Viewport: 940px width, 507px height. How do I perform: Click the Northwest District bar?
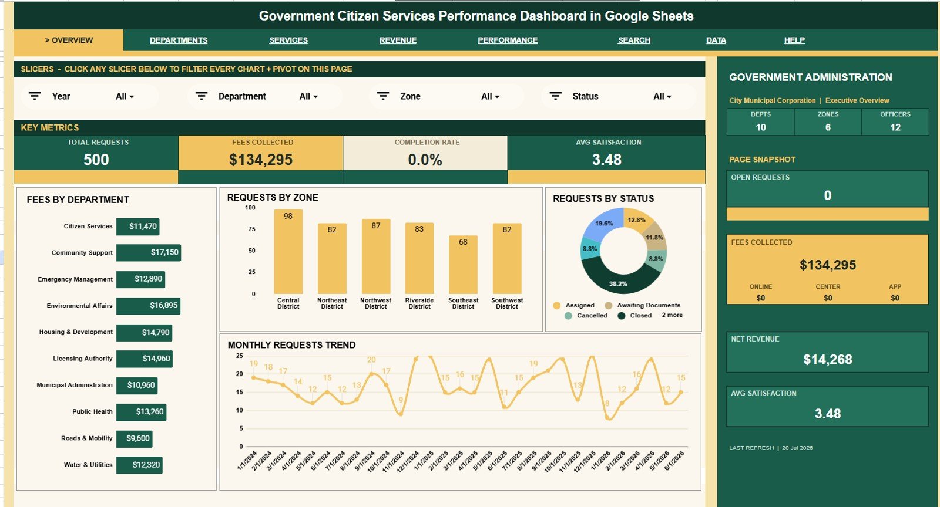(x=376, y=256)
